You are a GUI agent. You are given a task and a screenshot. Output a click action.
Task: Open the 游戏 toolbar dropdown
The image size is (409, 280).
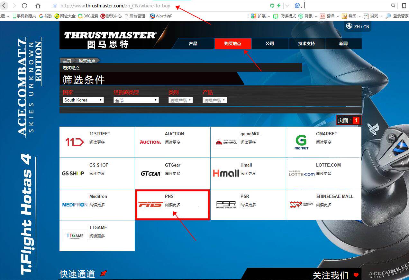pos(373,16)
